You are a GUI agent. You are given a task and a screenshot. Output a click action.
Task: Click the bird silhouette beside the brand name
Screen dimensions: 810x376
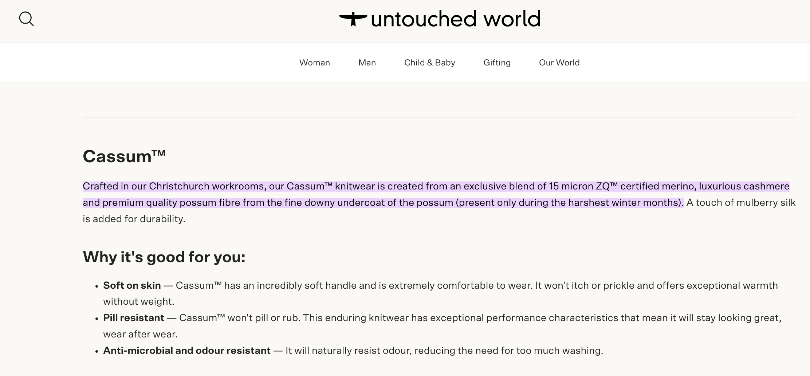click(x=354, y=18)
